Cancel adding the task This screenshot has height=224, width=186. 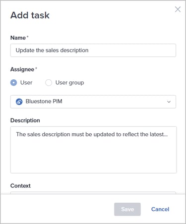click(x=160, y=209)
